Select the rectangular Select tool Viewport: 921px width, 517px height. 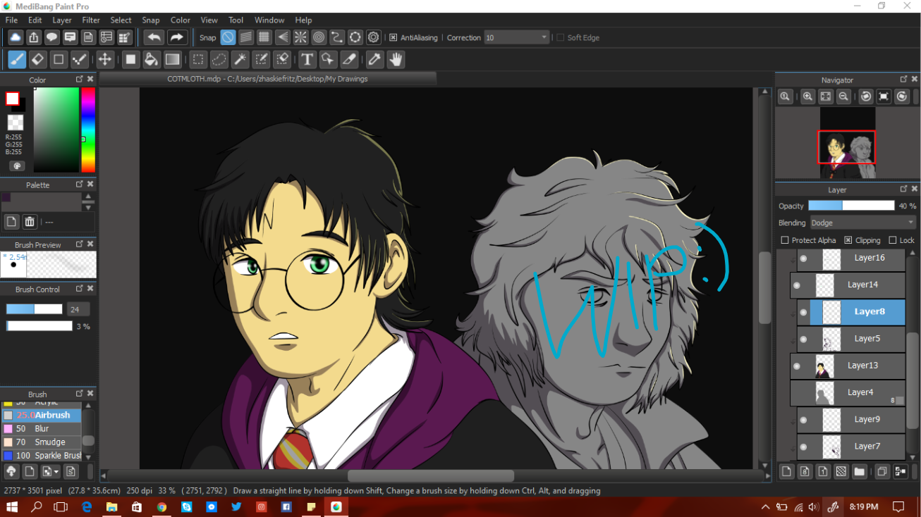pyautogui.click(x=199, y=60)
